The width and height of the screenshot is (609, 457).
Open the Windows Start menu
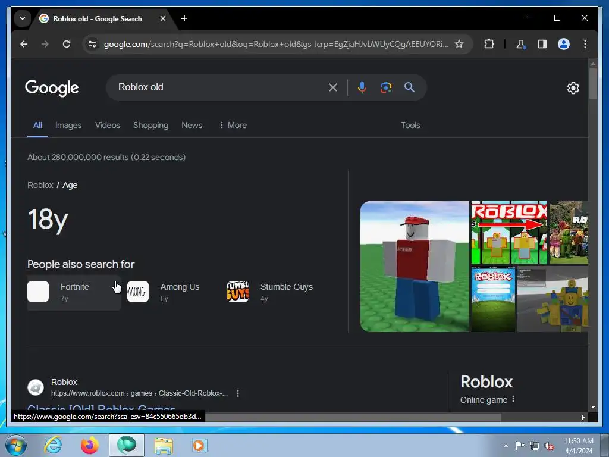pyautogui.click(x=16, y=445)
